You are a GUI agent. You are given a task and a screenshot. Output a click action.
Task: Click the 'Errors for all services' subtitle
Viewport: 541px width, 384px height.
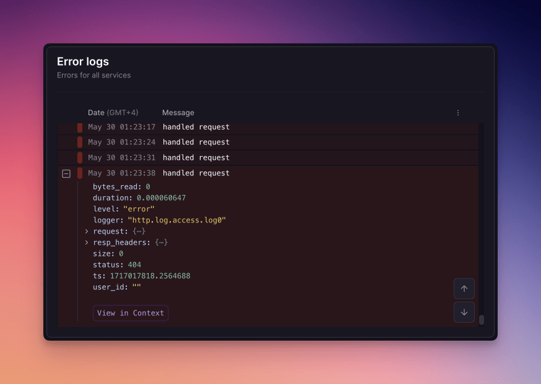pyautogui.click(x=94, y=76)
